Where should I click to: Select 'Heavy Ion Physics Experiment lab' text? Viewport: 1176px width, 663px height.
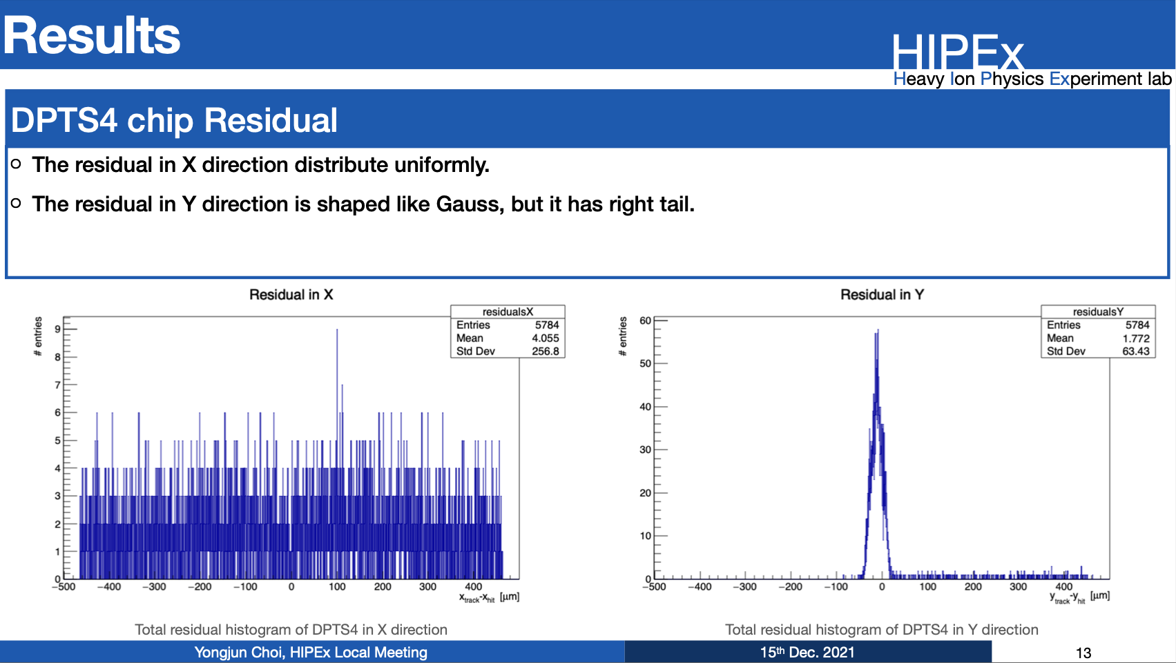coord(1032,79)
